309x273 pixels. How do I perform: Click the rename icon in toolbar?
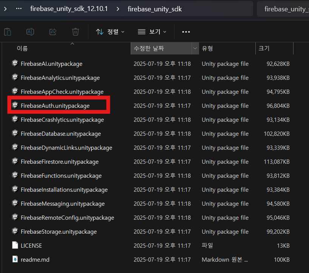[30, 32]
